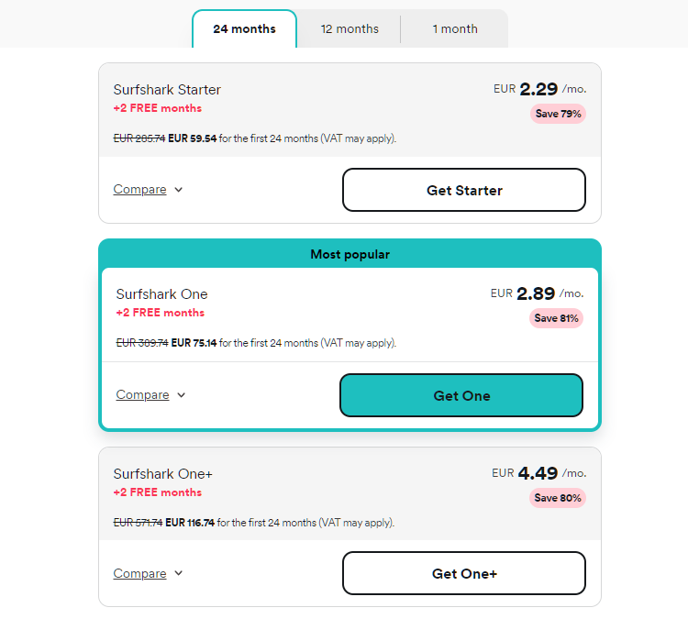The width and height of the screenshot is (688, 619).
Task: Click the Surfshark One plan title
Action: [x=161, y=294]
